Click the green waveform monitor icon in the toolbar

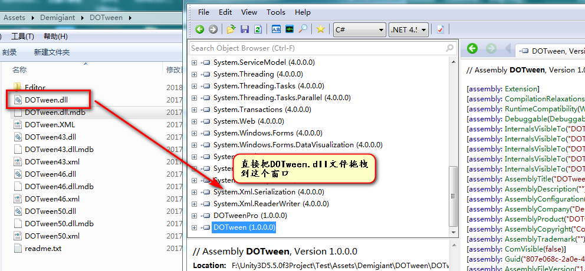point(290,29)
